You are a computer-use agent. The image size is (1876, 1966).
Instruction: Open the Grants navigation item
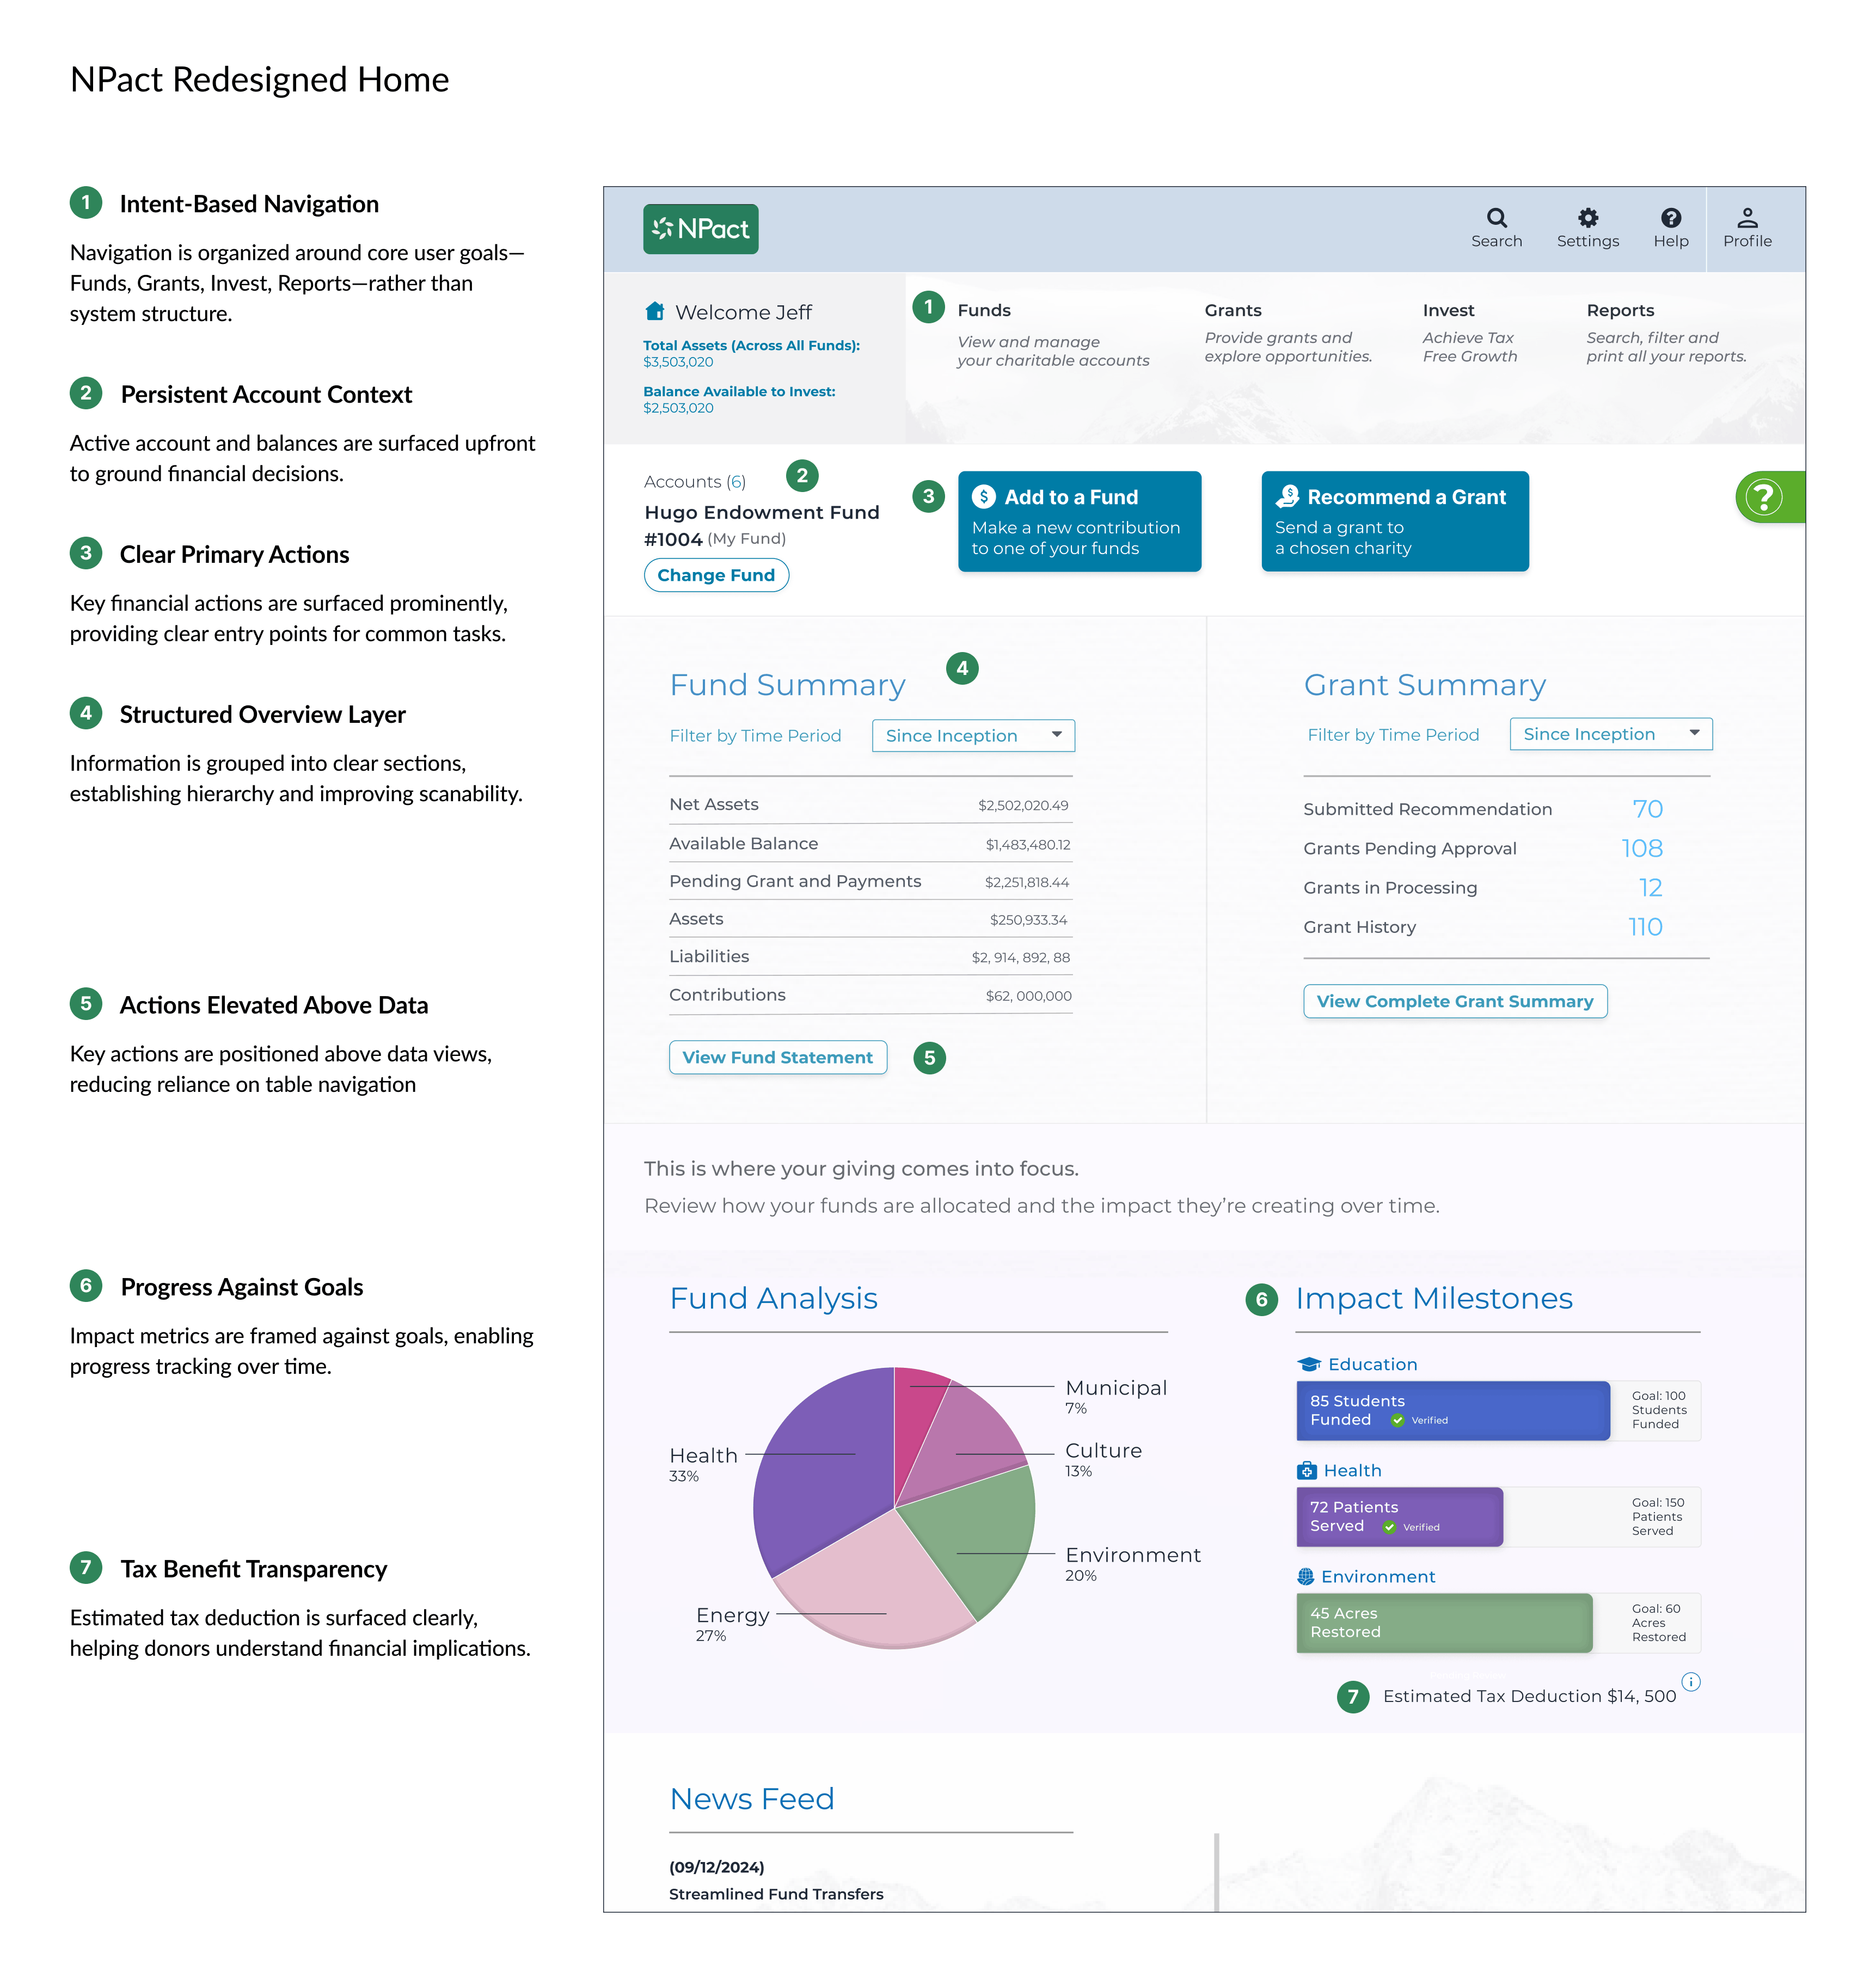point(1232,310)
